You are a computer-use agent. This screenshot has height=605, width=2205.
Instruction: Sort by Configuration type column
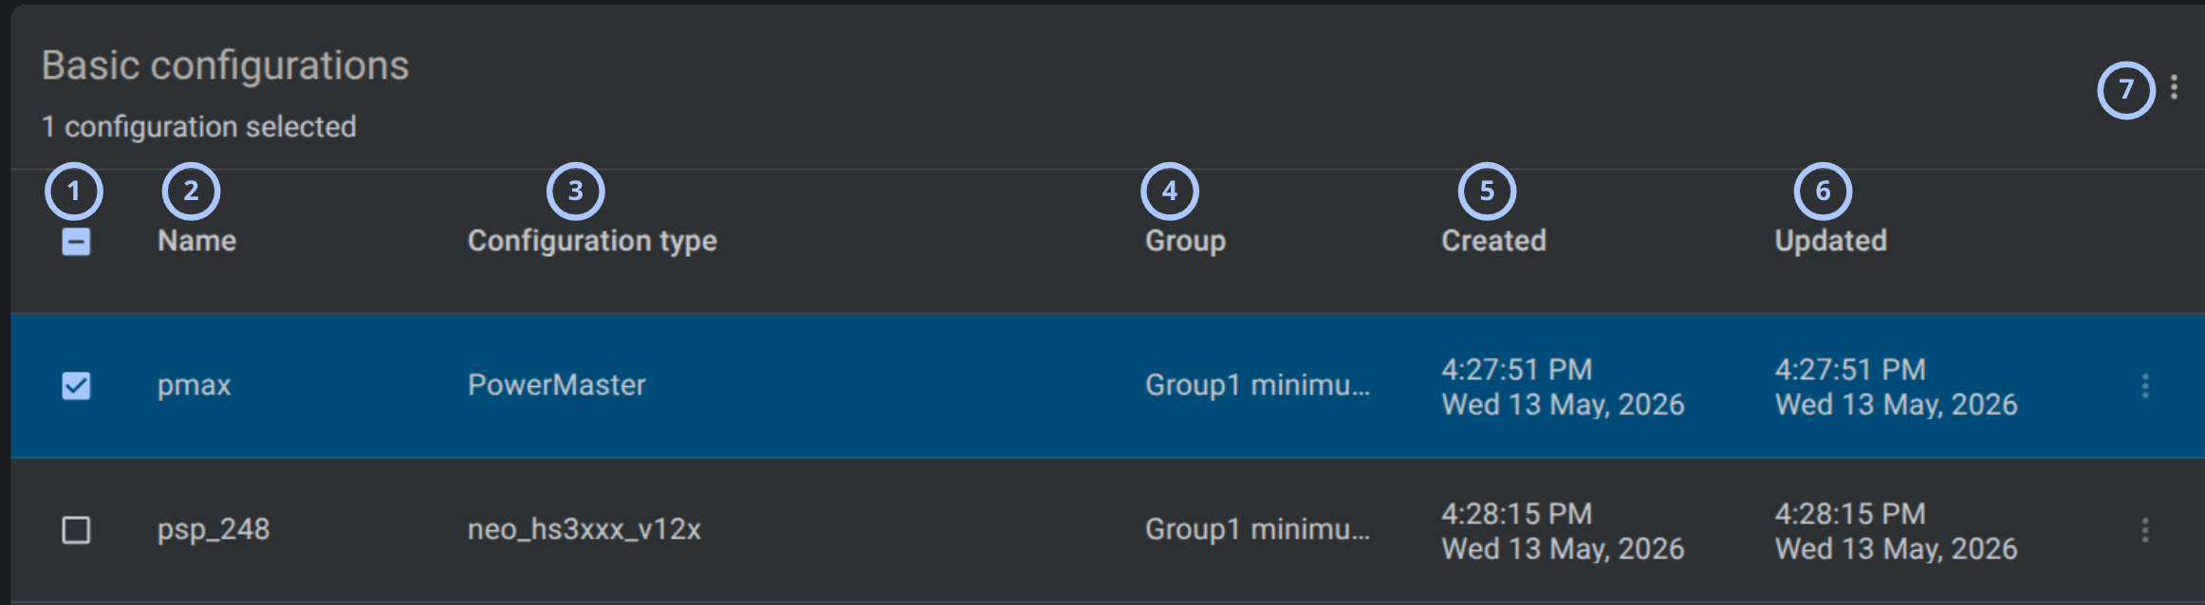pos(592,241)
